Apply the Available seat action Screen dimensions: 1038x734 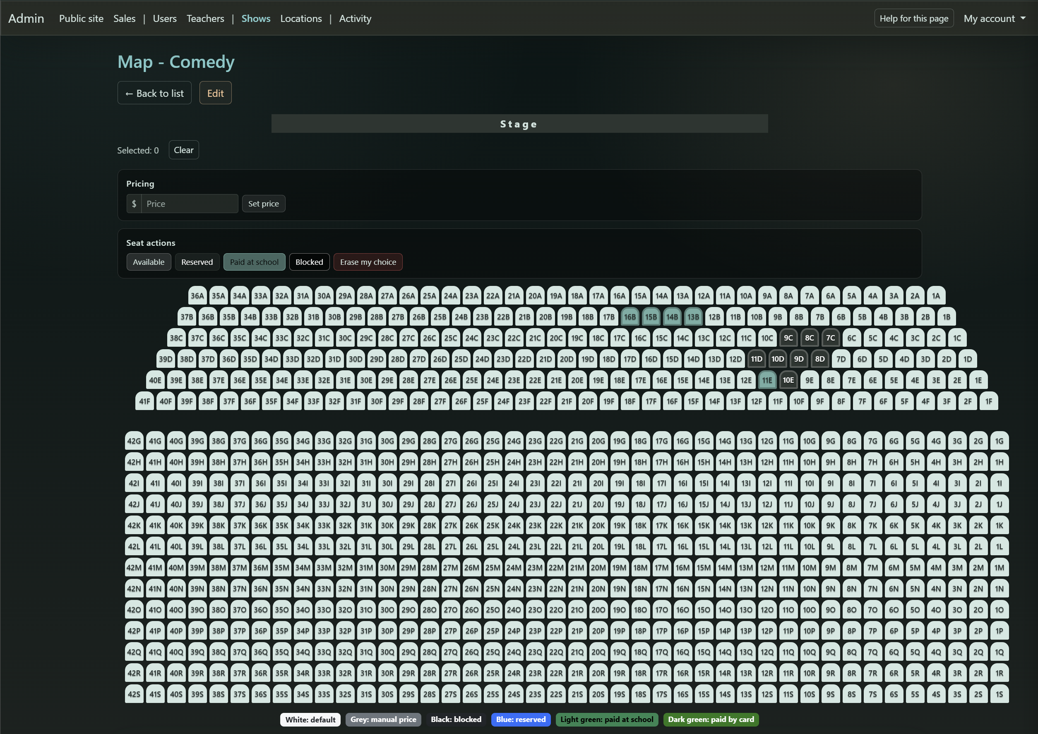(149, 261)
